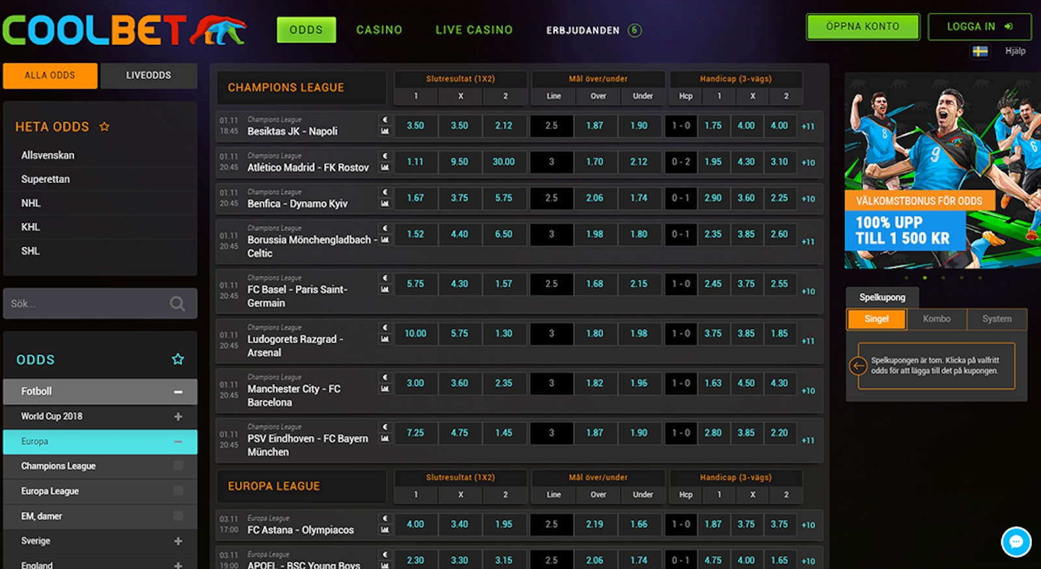Show +11 more markets for Besiktas JK - Napoli
Viewport: 1041px width, 569px height.
click(808, 126)
